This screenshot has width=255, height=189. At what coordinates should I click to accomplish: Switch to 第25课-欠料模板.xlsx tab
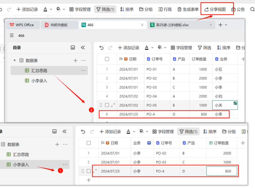point(181,25)
